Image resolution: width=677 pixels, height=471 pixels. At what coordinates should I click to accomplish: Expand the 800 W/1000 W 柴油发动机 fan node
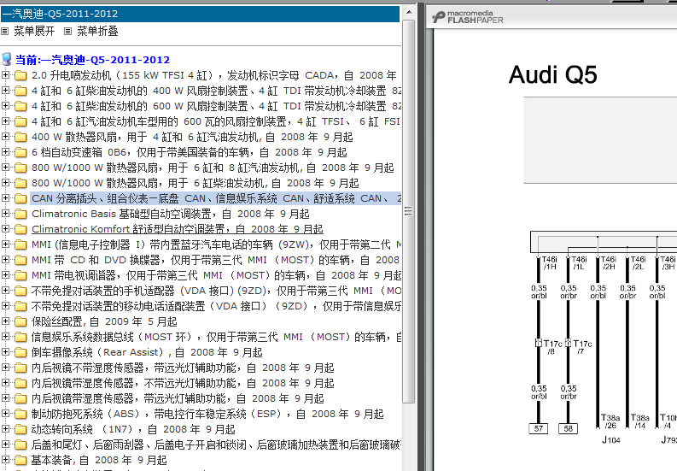pos(5,183)
